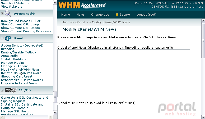Click sidebar scrollbar down arrow
The width and height of the screenshot is (205, 119).
pos(55,113)
